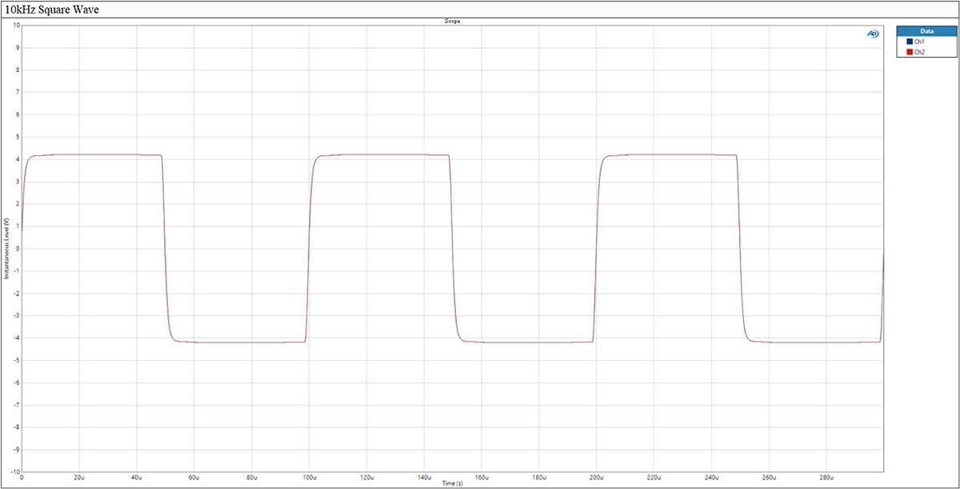960x489 pixels.
Task: Click the -5 tick on vertical axis
Action: 15,360
